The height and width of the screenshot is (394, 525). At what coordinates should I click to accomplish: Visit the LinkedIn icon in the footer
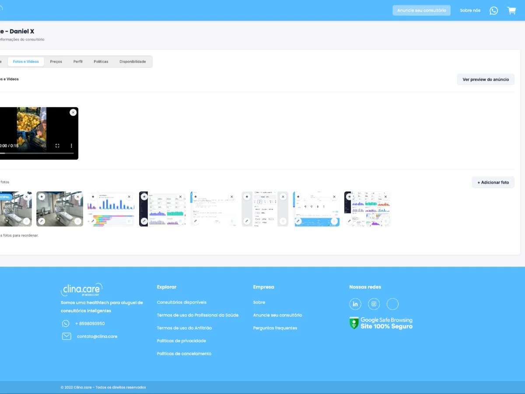355,304
